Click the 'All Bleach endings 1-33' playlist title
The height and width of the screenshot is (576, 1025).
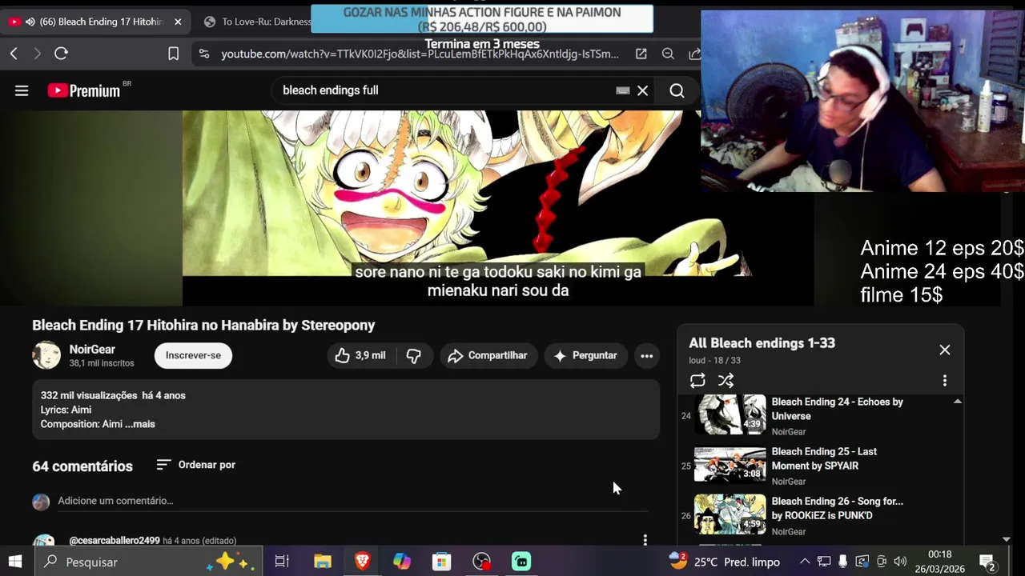(x=762, y=343)
